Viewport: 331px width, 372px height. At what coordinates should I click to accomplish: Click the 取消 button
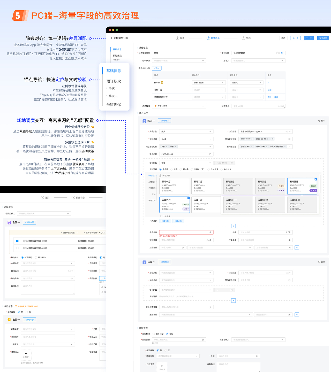click(283, 38)
